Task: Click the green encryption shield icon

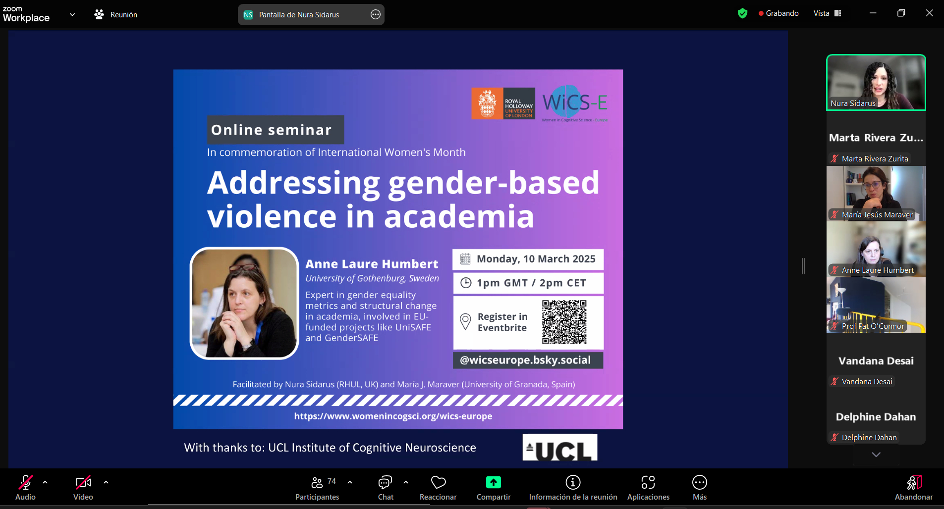Action: click(742, 13)
